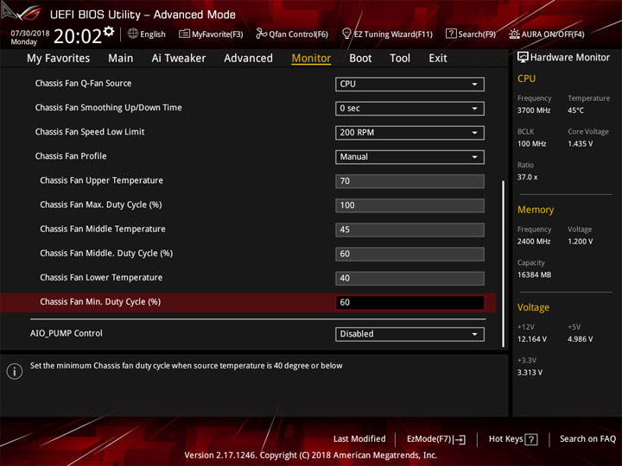Open Chassis Fan Speed Low Limit dropdown
Image resolution: width=622 pixels, height=466 pixels.
[x=409, y=133]
